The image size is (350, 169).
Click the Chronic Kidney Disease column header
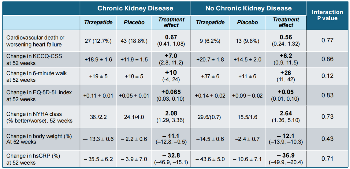[x=135, y=8]
